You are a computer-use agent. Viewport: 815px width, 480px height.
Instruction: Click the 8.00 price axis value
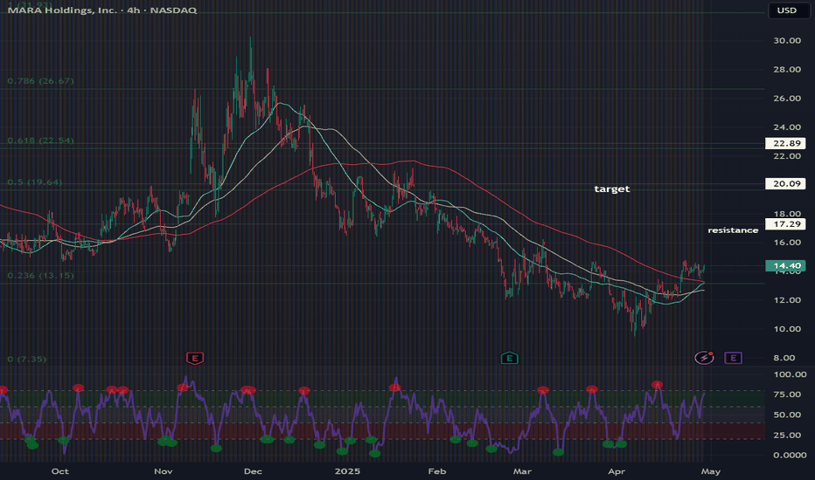coord(784,358)
